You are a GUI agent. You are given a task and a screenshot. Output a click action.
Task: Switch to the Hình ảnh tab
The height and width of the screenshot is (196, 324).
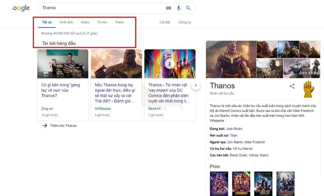click(x=66, y=22)
